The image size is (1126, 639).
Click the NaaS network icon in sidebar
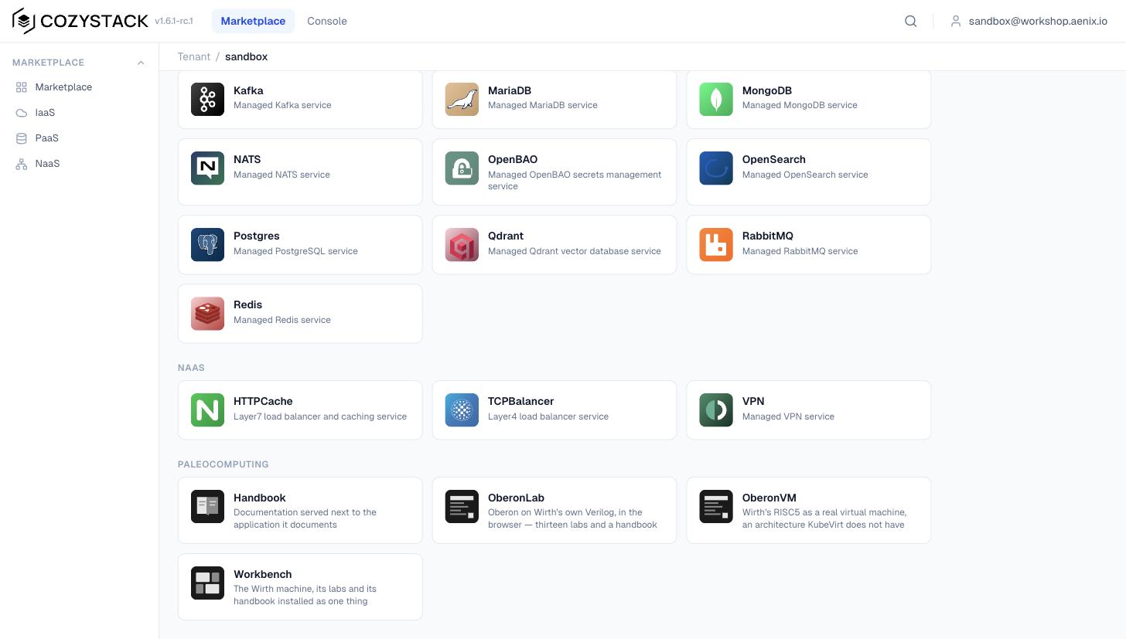22,164
